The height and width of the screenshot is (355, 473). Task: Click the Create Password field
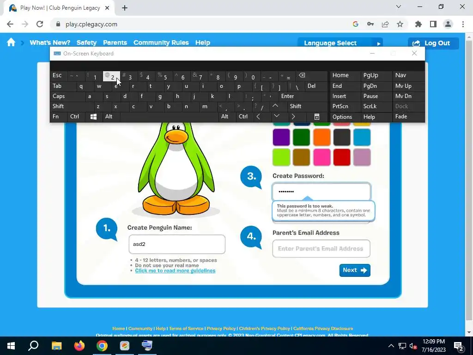(321, 191)
